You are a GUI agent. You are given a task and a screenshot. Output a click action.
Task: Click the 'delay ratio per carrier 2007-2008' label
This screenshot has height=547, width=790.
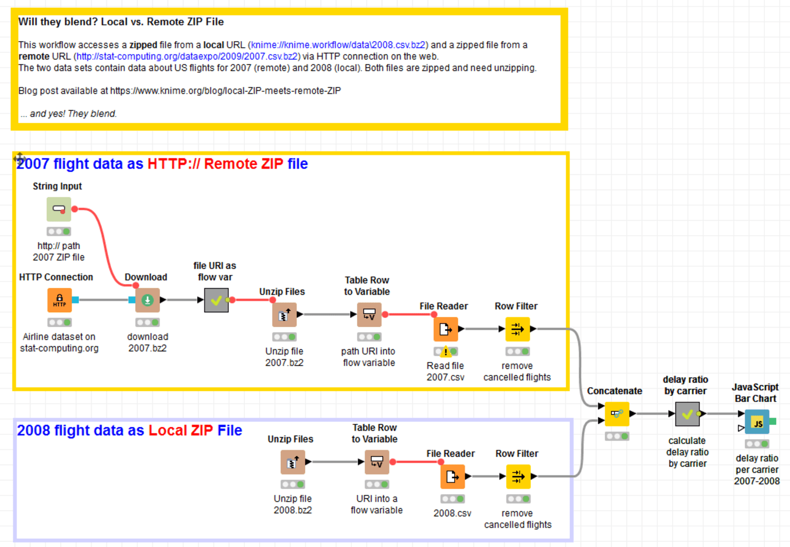(x=757, y=469)
